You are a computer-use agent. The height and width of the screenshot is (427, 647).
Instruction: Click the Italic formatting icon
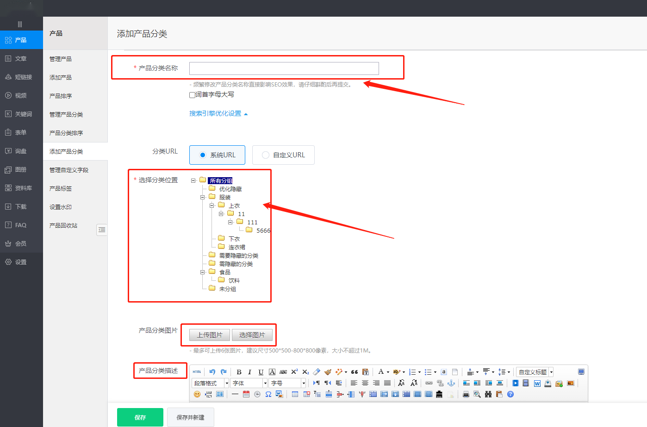(250, 372)
